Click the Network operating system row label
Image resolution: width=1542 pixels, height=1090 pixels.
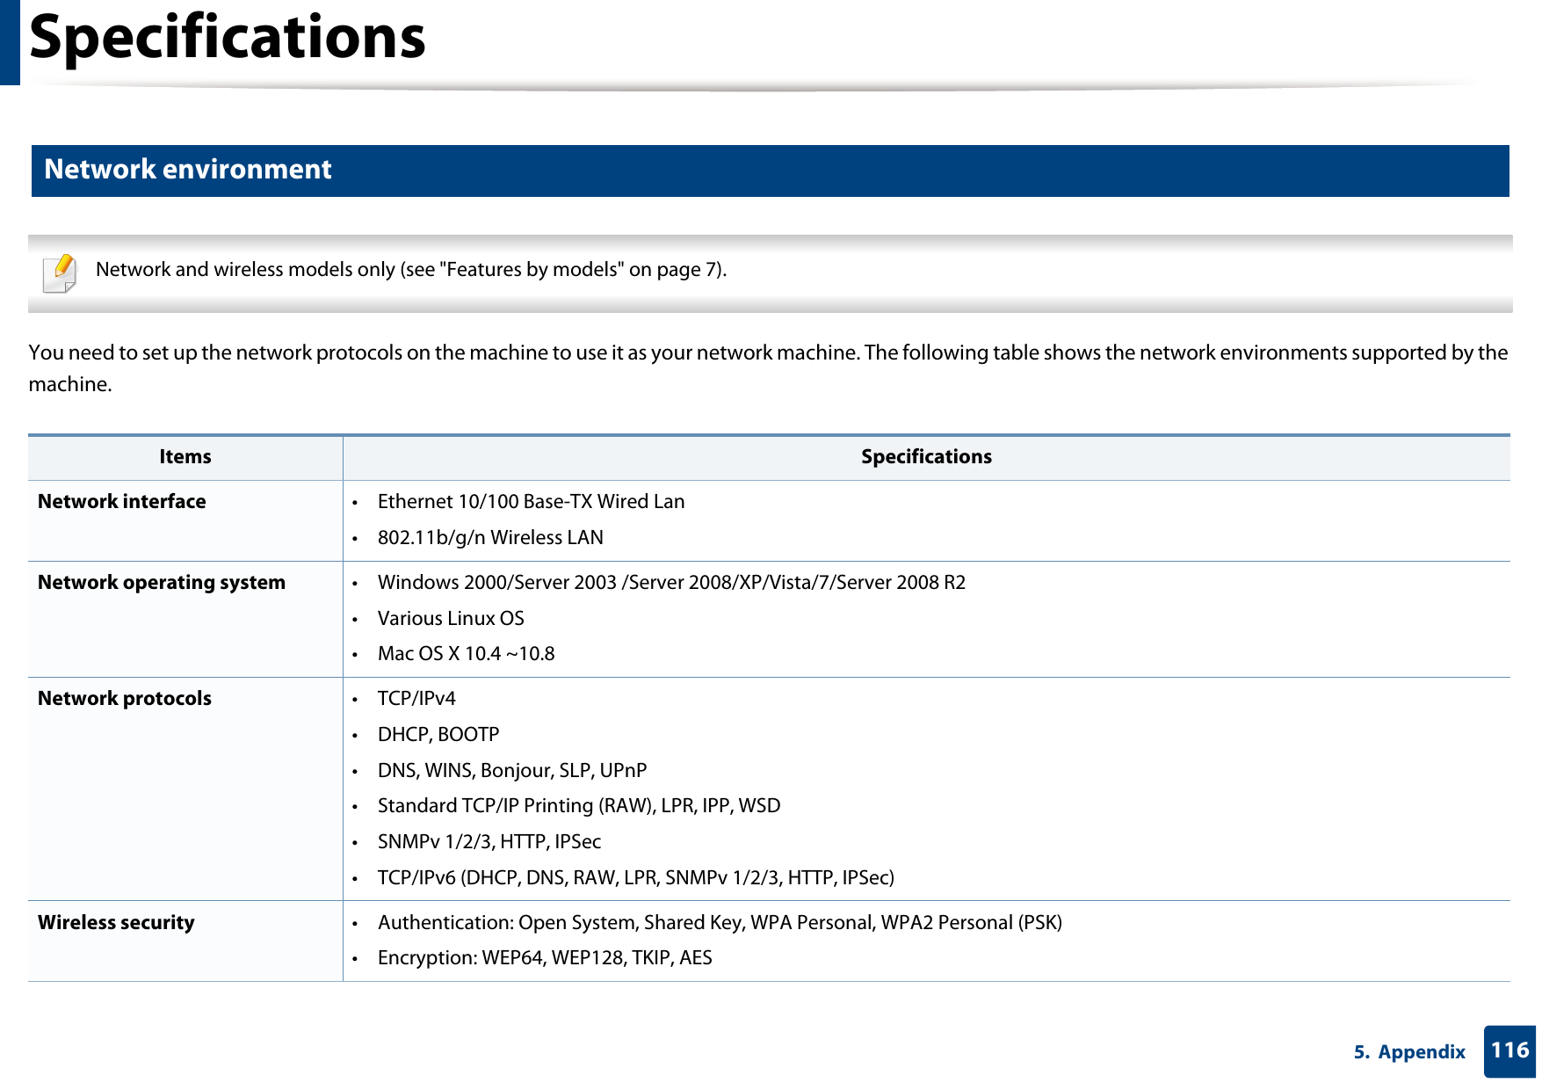[162, 583]
